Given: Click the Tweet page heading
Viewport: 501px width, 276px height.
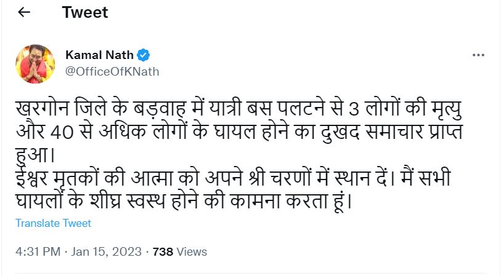Looking at the screenshot, I should (x=84, y=12).
